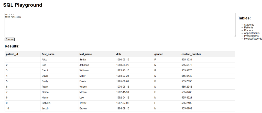Viewport: 262px width, 113px height.
Task: Select the Students table in the list
Action: [249, 25]
